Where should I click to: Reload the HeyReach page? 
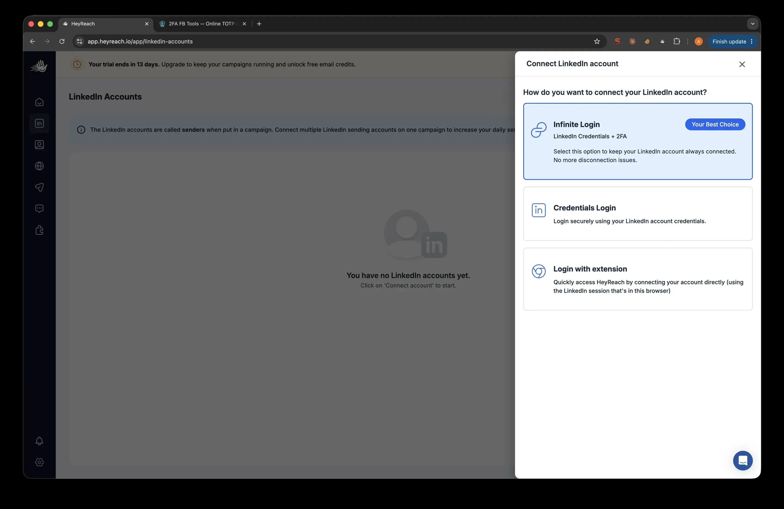62,41
